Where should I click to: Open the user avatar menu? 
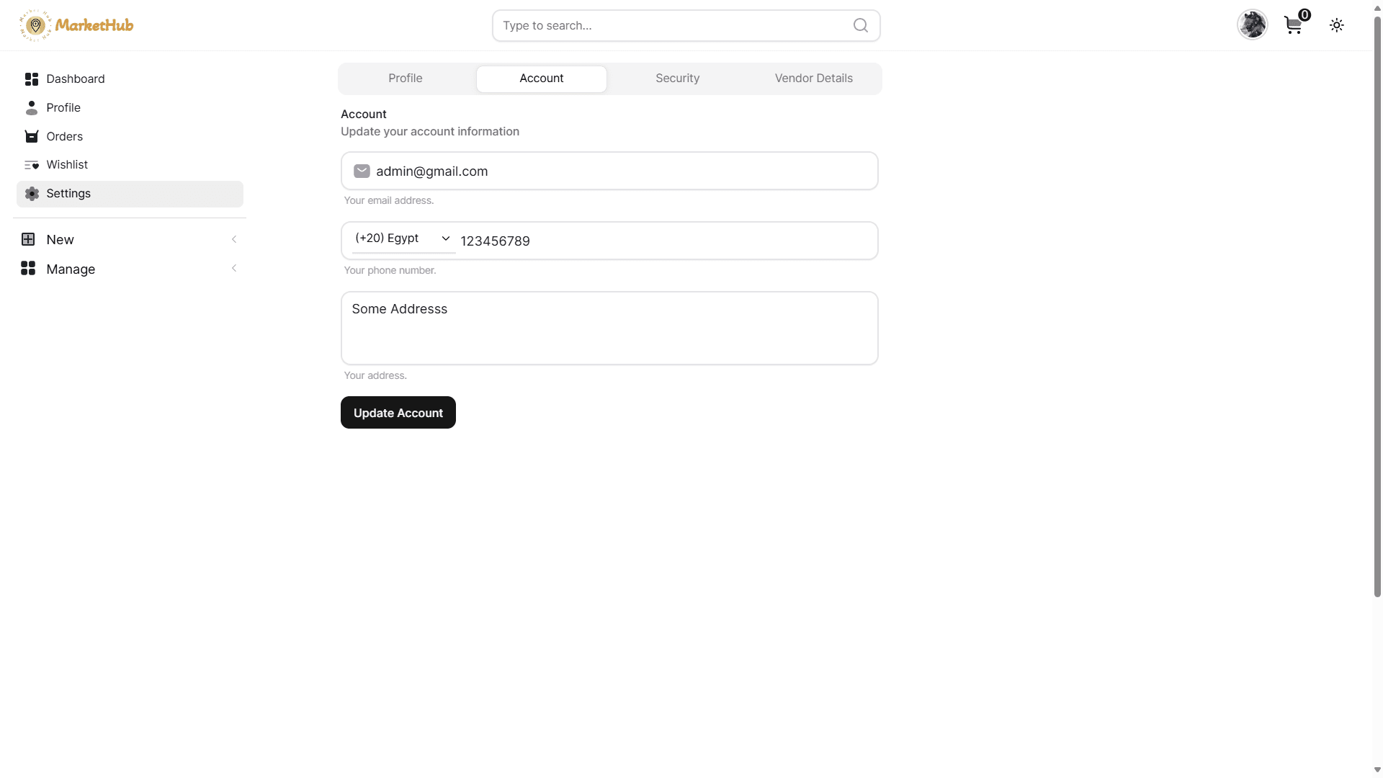1252,25
